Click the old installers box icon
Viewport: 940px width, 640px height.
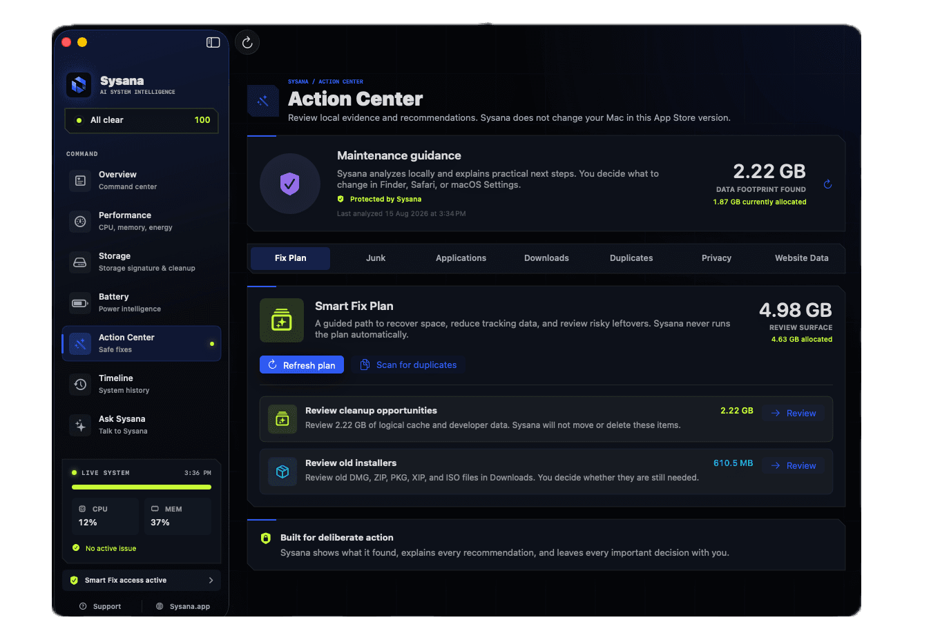(282, 472)
